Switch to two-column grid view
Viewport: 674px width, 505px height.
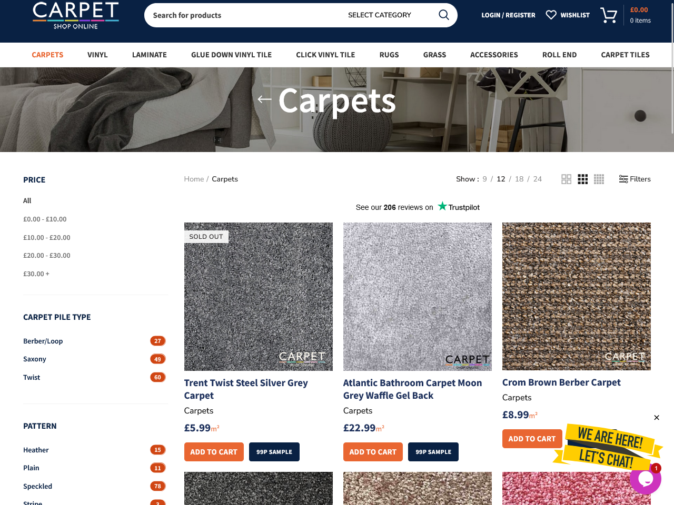(566, 179)
